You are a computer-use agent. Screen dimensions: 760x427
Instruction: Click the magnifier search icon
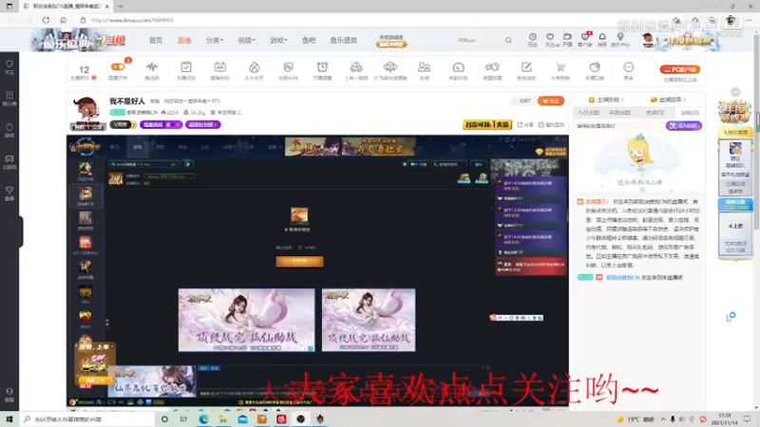[508, 40]
